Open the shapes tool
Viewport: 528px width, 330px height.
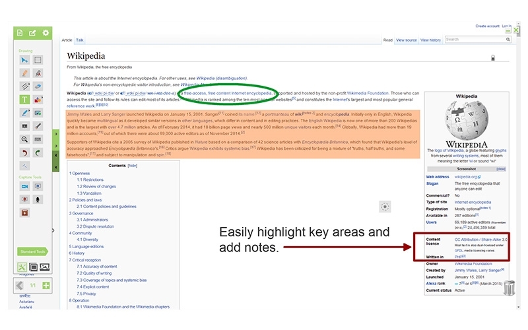click(x=38, y=100)
